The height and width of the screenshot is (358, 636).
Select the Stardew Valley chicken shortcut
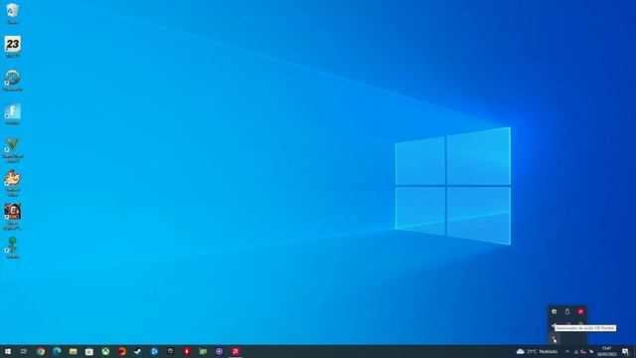(x=13, y=183)
